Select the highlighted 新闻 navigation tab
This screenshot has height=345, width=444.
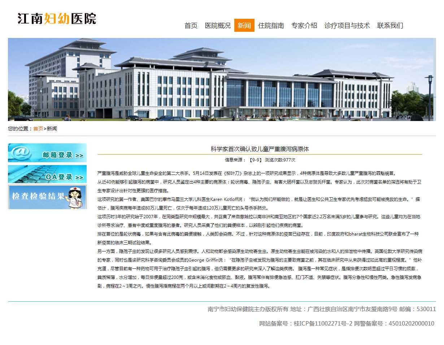tap(244, 26)
